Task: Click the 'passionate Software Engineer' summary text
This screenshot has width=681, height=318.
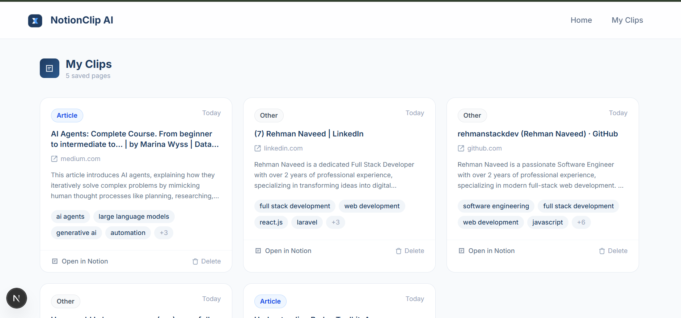Action: tap(541, 175)
